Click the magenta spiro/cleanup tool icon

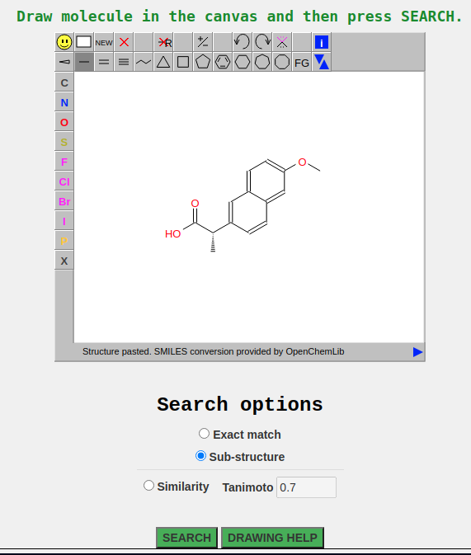coord(282,43)
